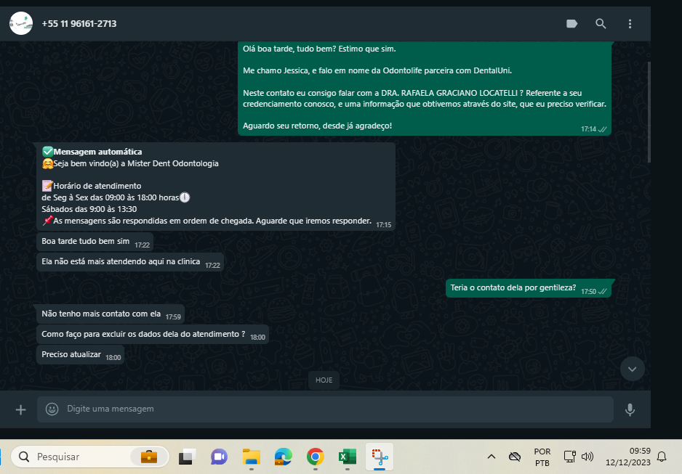Select message 'Como faço para excluir os dados dela'

153,334
